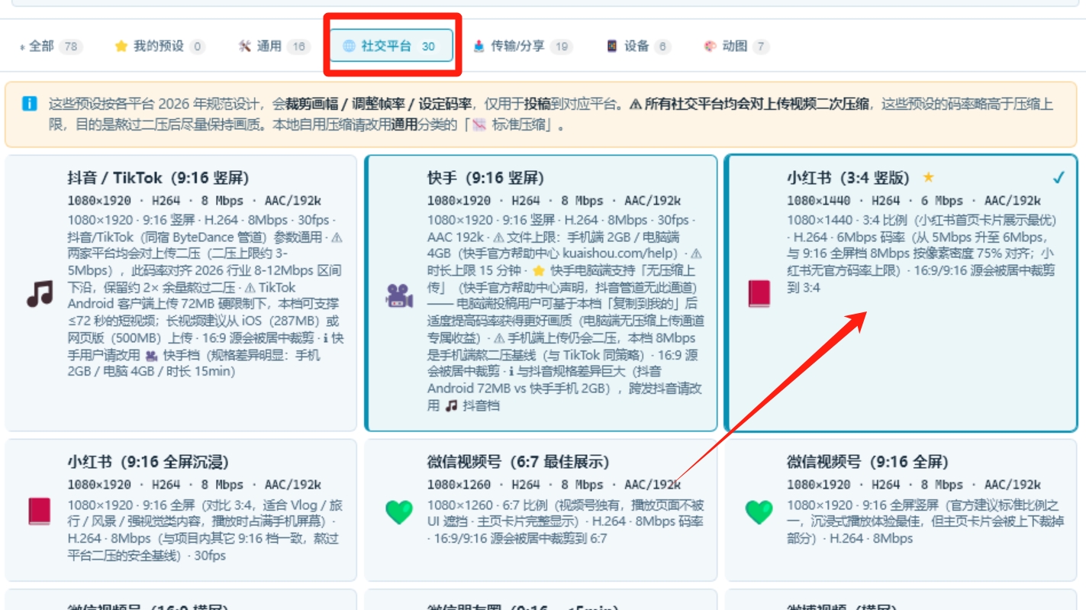Click the camera icon of 快手 preset
1086x610 pixels.
tap(399, 295)
